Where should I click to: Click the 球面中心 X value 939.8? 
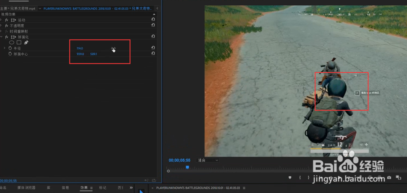tap(80, 54)
